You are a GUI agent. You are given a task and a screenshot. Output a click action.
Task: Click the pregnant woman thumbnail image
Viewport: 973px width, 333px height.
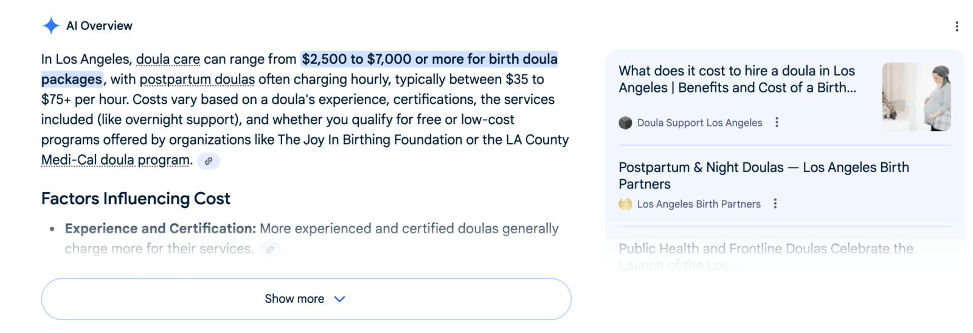[916, 97]
